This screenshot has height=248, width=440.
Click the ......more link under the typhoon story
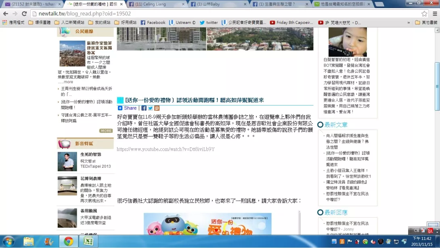(x=65, y=82)
